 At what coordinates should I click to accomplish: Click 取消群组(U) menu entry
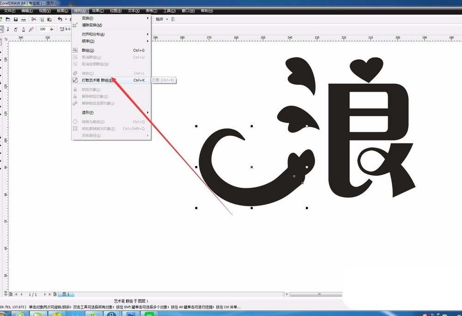point(111,57)
